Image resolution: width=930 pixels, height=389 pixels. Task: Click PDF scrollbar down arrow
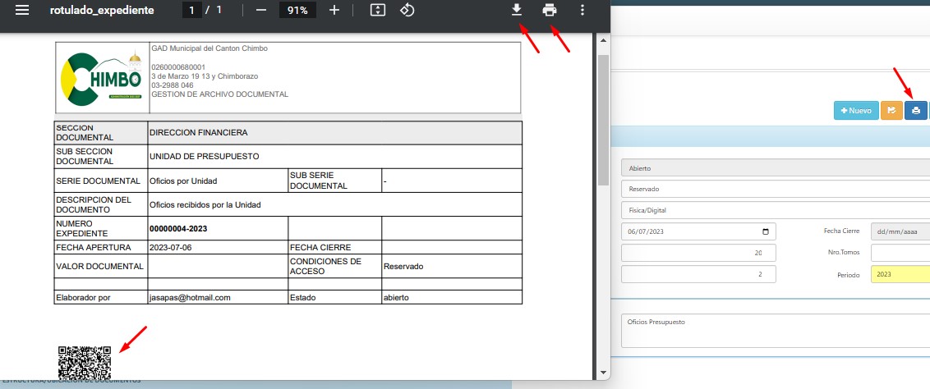[x=604, y=373]
